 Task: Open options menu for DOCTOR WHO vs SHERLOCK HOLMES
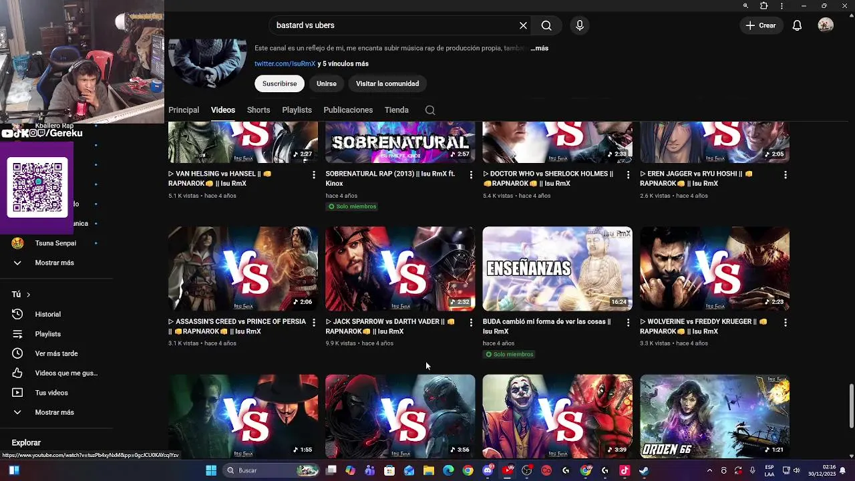click(628, 174)
